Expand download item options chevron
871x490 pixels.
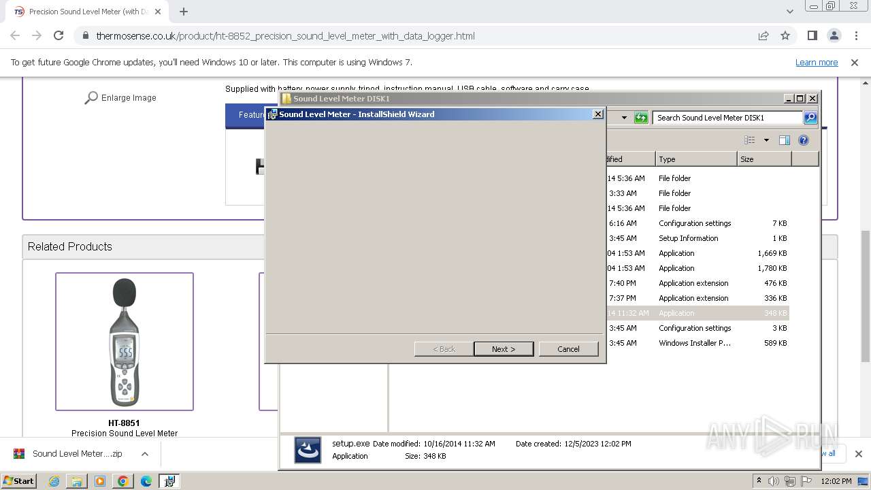[x=145, y=454]
